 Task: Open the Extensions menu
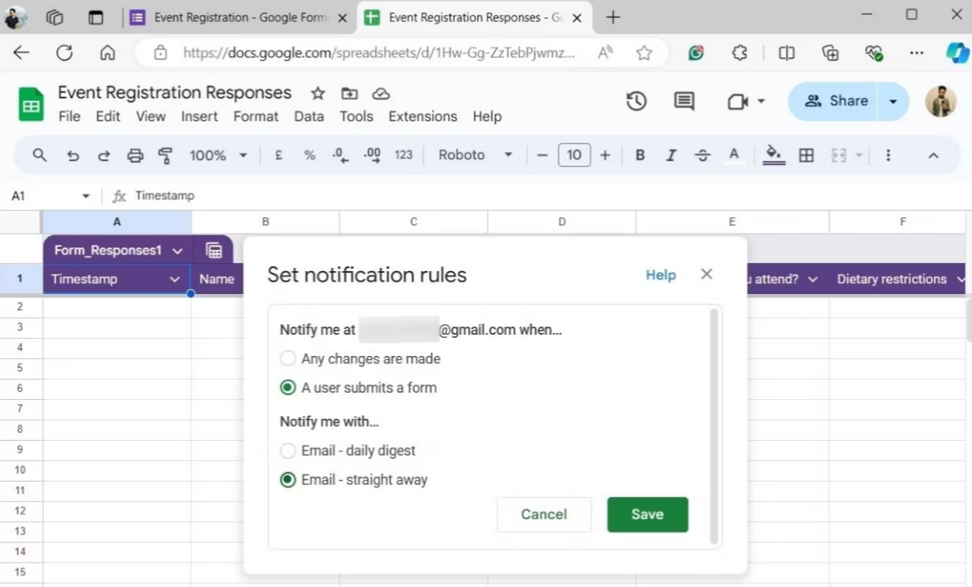pyautogui.click(x=423, y=117)
